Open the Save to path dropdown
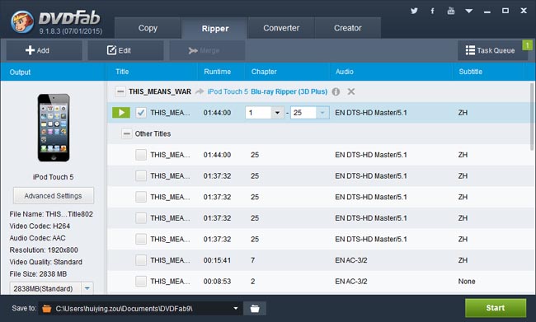 pyautogui.click(x=236, y=308)
